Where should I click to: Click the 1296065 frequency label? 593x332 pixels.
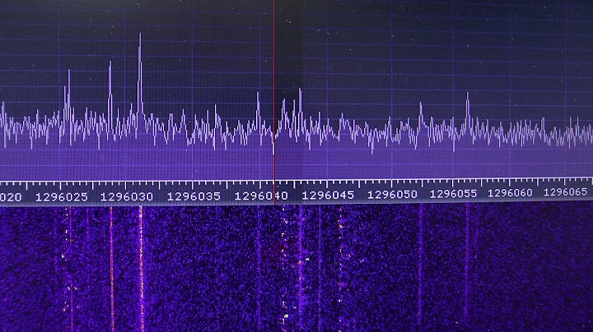(565, 192)
